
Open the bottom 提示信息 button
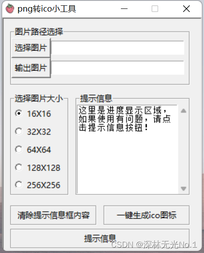100,238
